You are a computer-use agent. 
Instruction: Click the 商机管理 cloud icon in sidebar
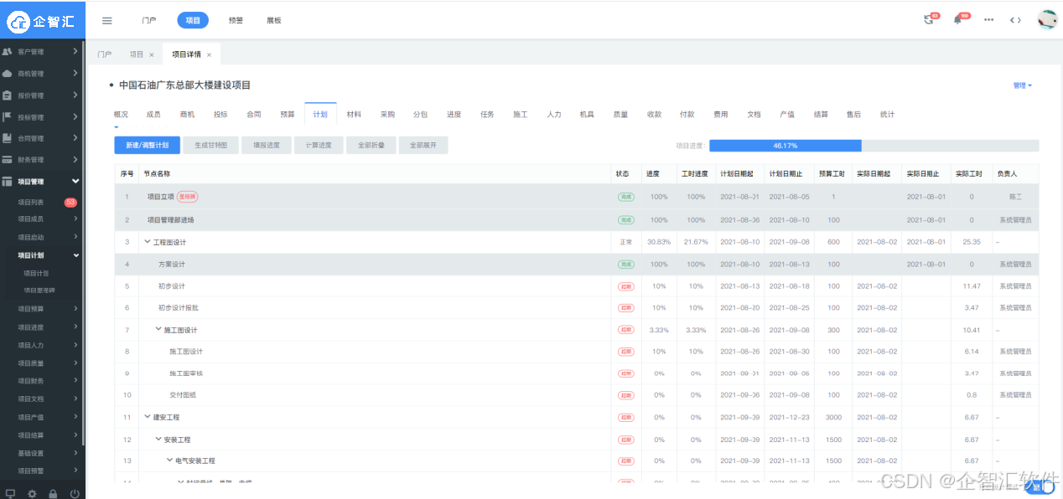[8, 74]
